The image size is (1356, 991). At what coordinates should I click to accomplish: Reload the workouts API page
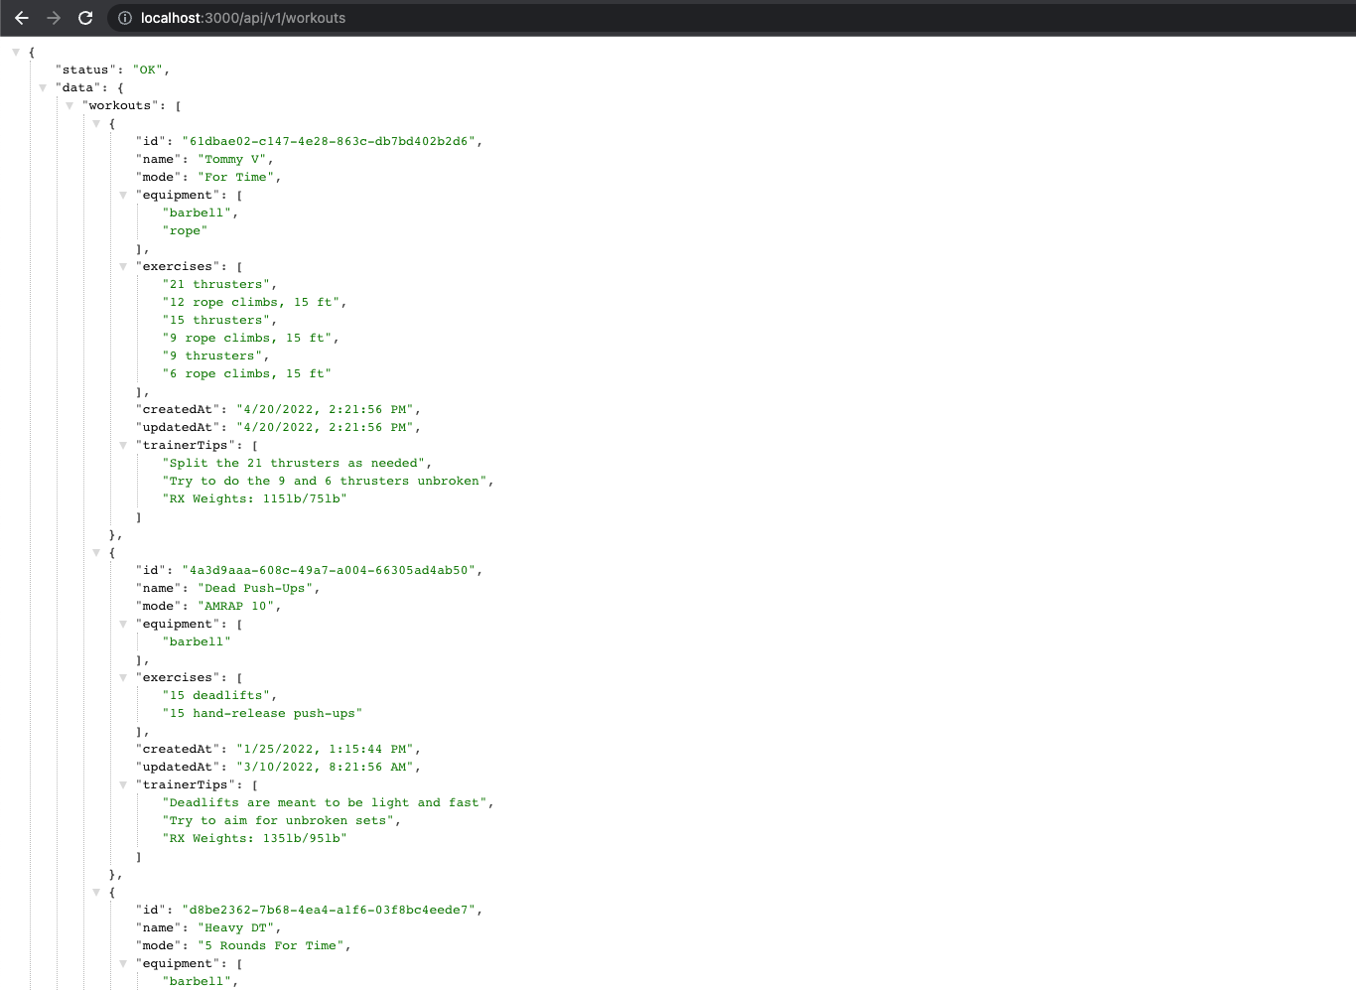(x=85, y=18)
